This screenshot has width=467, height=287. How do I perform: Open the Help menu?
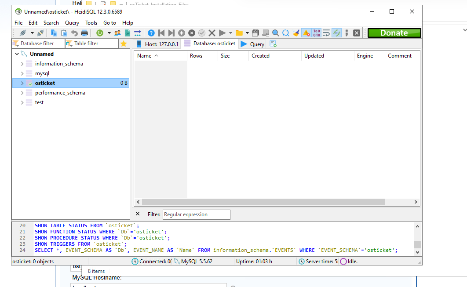coord(128,23)
